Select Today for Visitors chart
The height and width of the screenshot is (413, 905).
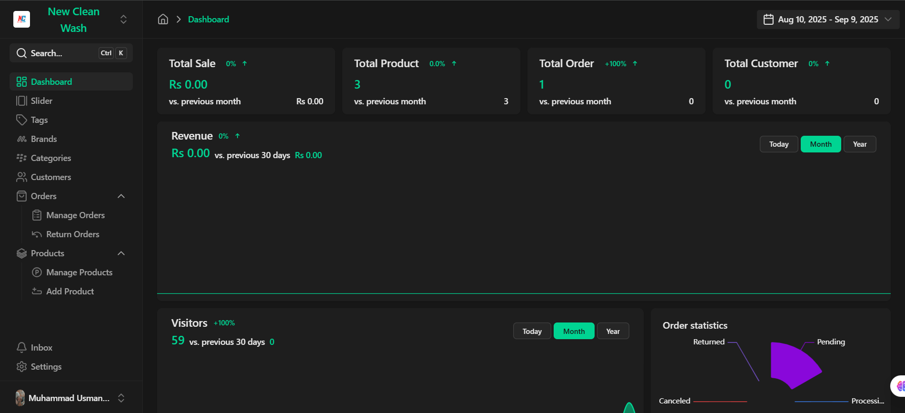(x=532, y=331)
